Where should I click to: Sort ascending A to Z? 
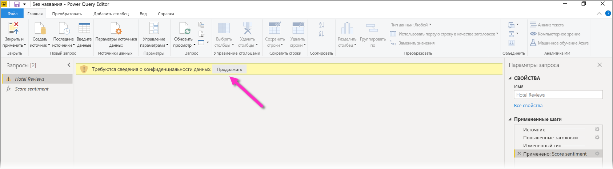(x=321, y=25)
